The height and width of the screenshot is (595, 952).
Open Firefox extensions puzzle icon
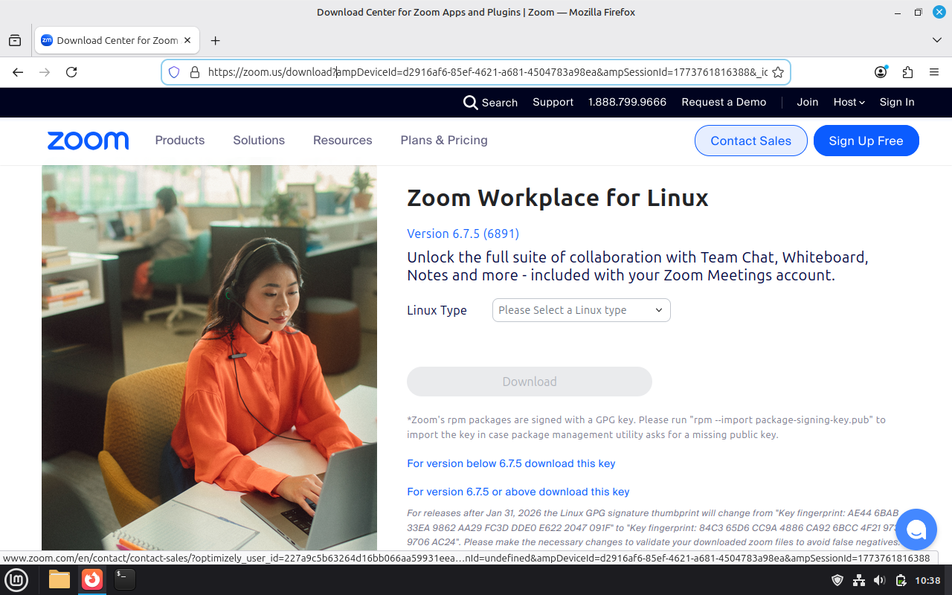pyautogui.click(x=907, y=72)
